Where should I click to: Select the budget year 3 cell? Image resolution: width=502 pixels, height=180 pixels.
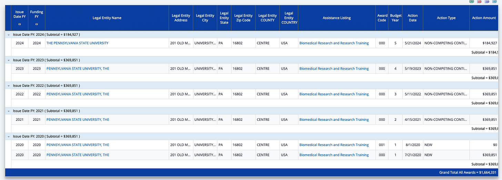[395, 94]
